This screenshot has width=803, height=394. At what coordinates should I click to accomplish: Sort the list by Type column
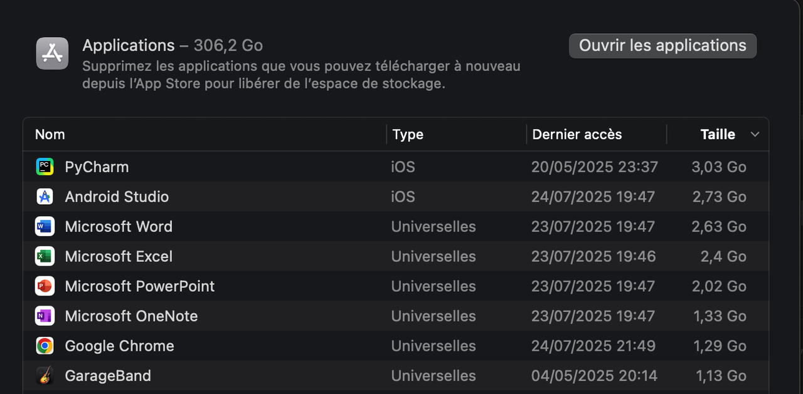tap(408, 135)
